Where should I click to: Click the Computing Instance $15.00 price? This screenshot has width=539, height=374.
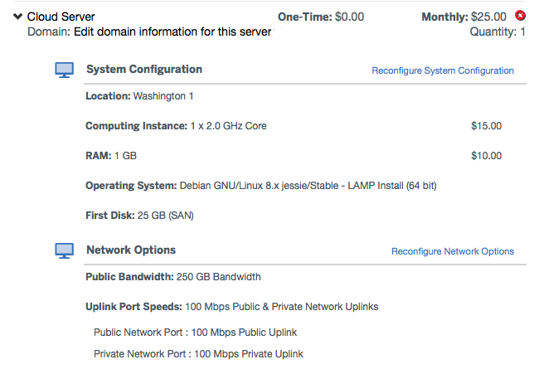[x=486, y=126]
